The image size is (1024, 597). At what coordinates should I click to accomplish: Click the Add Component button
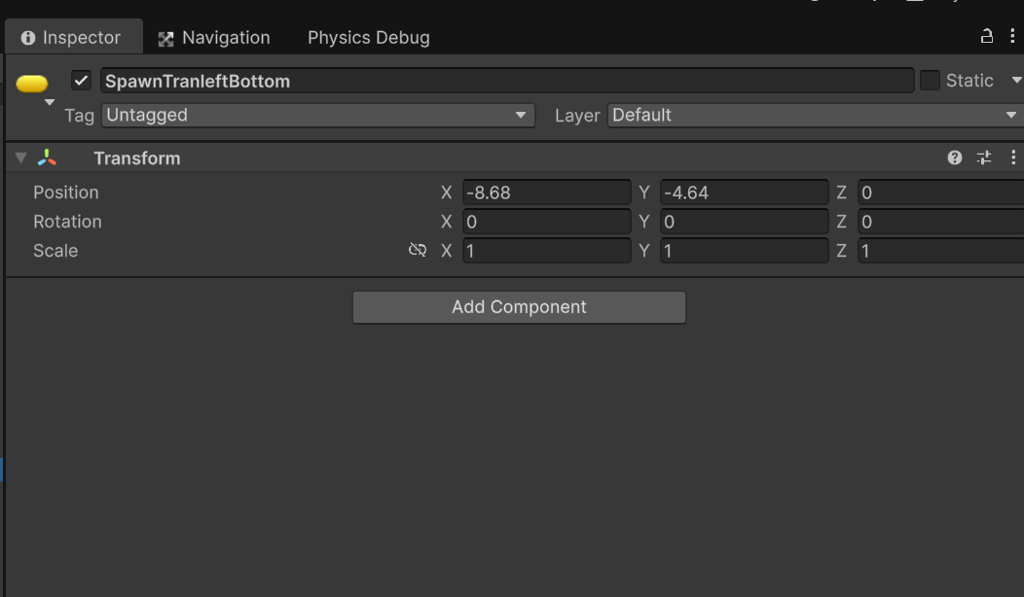tap(519, 307)
